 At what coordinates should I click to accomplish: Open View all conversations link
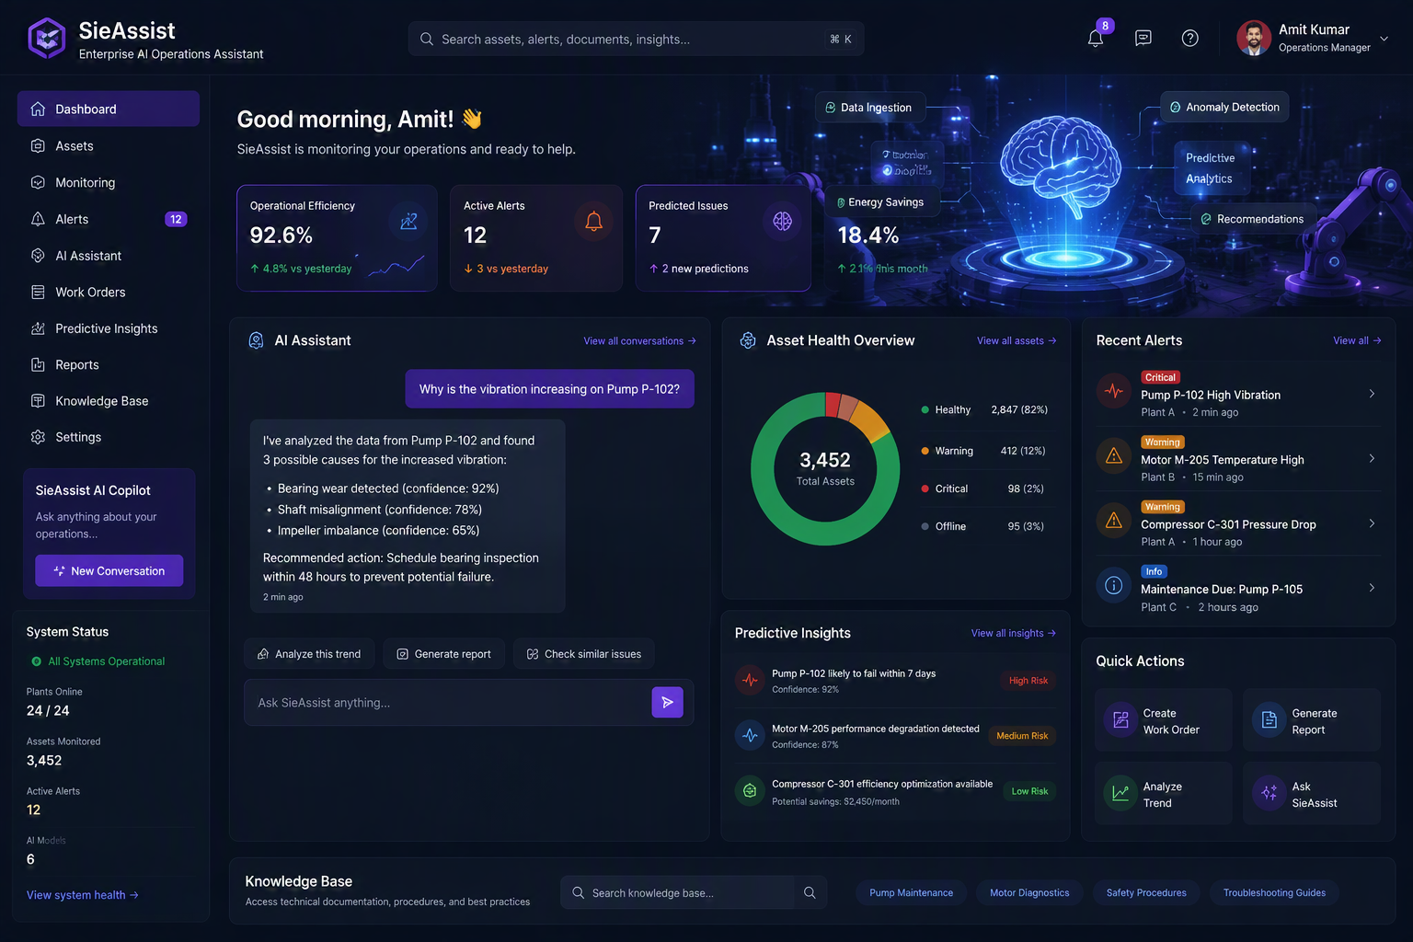pos(639,341)
